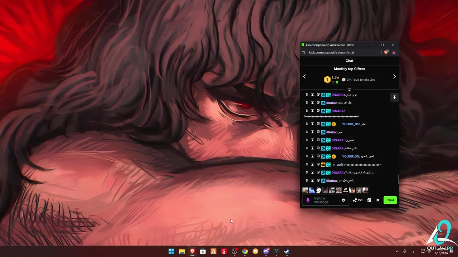The height and width of the screenshot is (257, 458).
Task: Open File Explorer from the taskbar
Action: (x=182, y=251)
